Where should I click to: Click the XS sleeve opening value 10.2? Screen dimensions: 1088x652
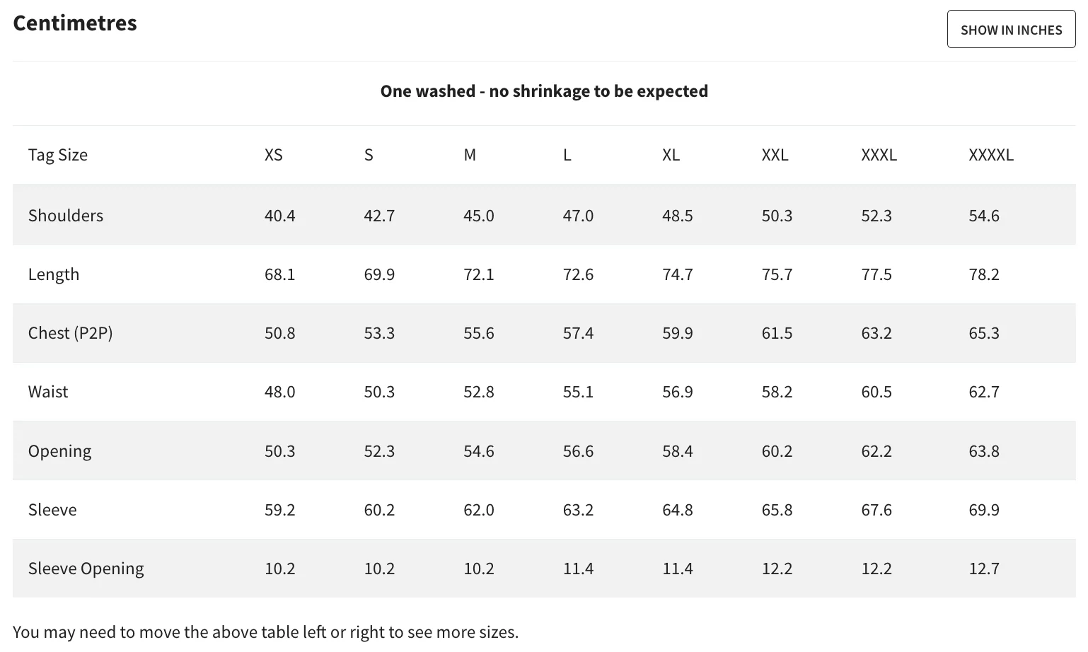[x=280, y=569]
